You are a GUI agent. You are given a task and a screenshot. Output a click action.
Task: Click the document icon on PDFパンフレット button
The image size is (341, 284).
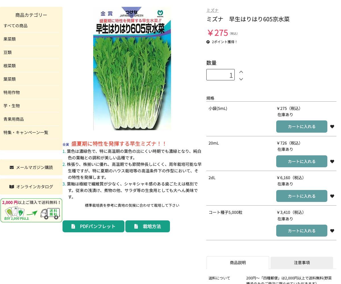tap(73, 226)
